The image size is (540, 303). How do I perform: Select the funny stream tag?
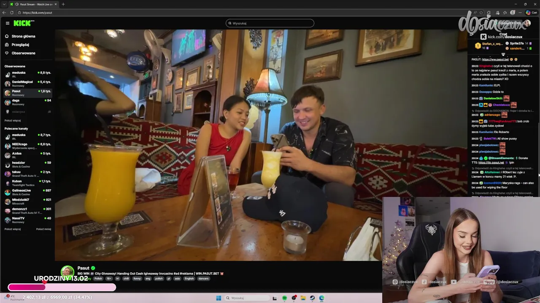137,279
